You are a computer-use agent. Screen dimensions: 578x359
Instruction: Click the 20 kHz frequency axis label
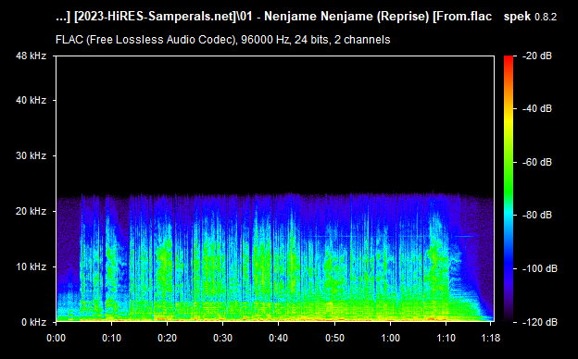coord(31,211)
